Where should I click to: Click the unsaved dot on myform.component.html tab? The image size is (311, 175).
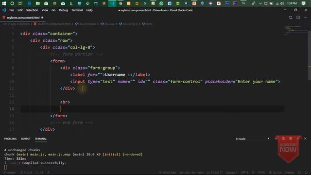tap(42, 17)
